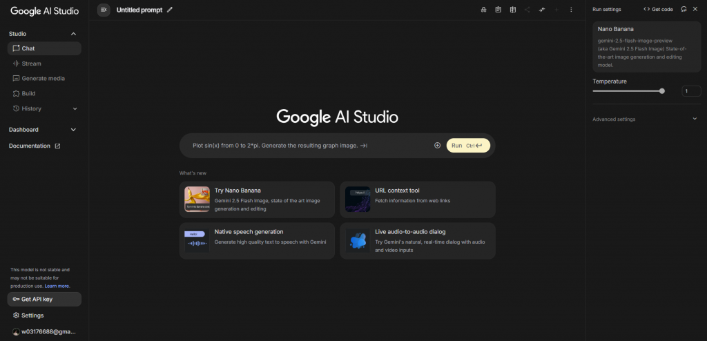
Task: Click the Run settings heading
Action: [x=606, y=10]
